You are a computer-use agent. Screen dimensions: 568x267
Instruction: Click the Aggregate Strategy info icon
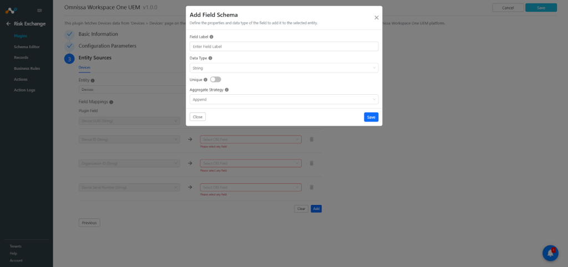pyautogui.click(x=227, y=89)
